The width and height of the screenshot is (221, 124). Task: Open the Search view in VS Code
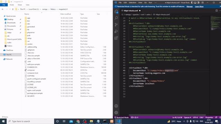tap(116, 18)
